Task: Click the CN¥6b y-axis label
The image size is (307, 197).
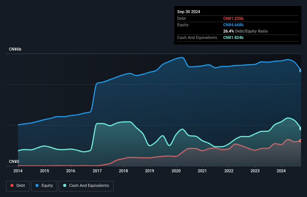Action: tap(15, 49)
